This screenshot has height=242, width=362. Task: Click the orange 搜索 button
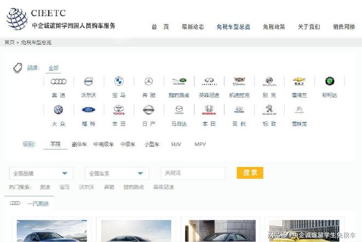(250, 173)
